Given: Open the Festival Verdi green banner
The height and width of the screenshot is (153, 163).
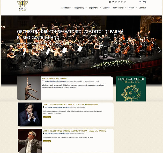Looking at the screenshot, I should coord(131,89).
